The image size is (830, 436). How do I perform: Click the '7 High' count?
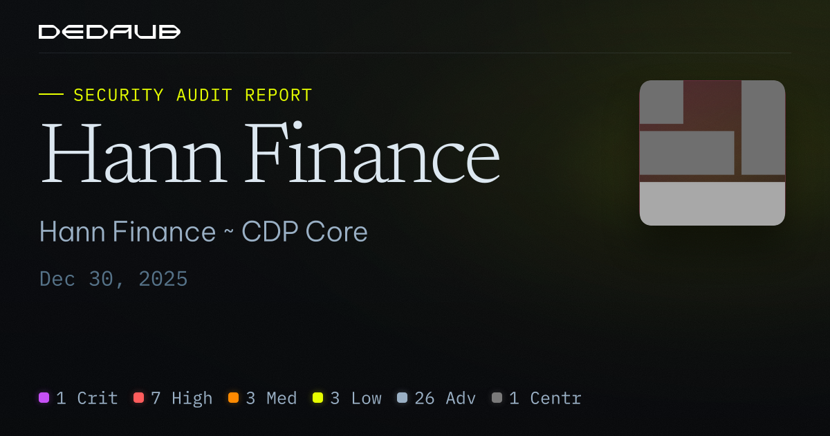pyautogui.click(x=181, y=398)
